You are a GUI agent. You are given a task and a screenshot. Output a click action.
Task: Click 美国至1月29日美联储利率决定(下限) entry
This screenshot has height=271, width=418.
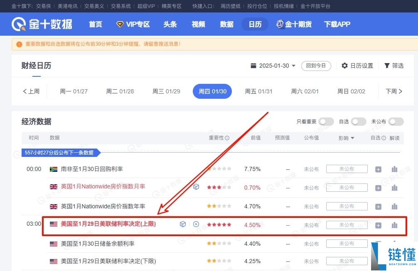(x=108, y=261)
